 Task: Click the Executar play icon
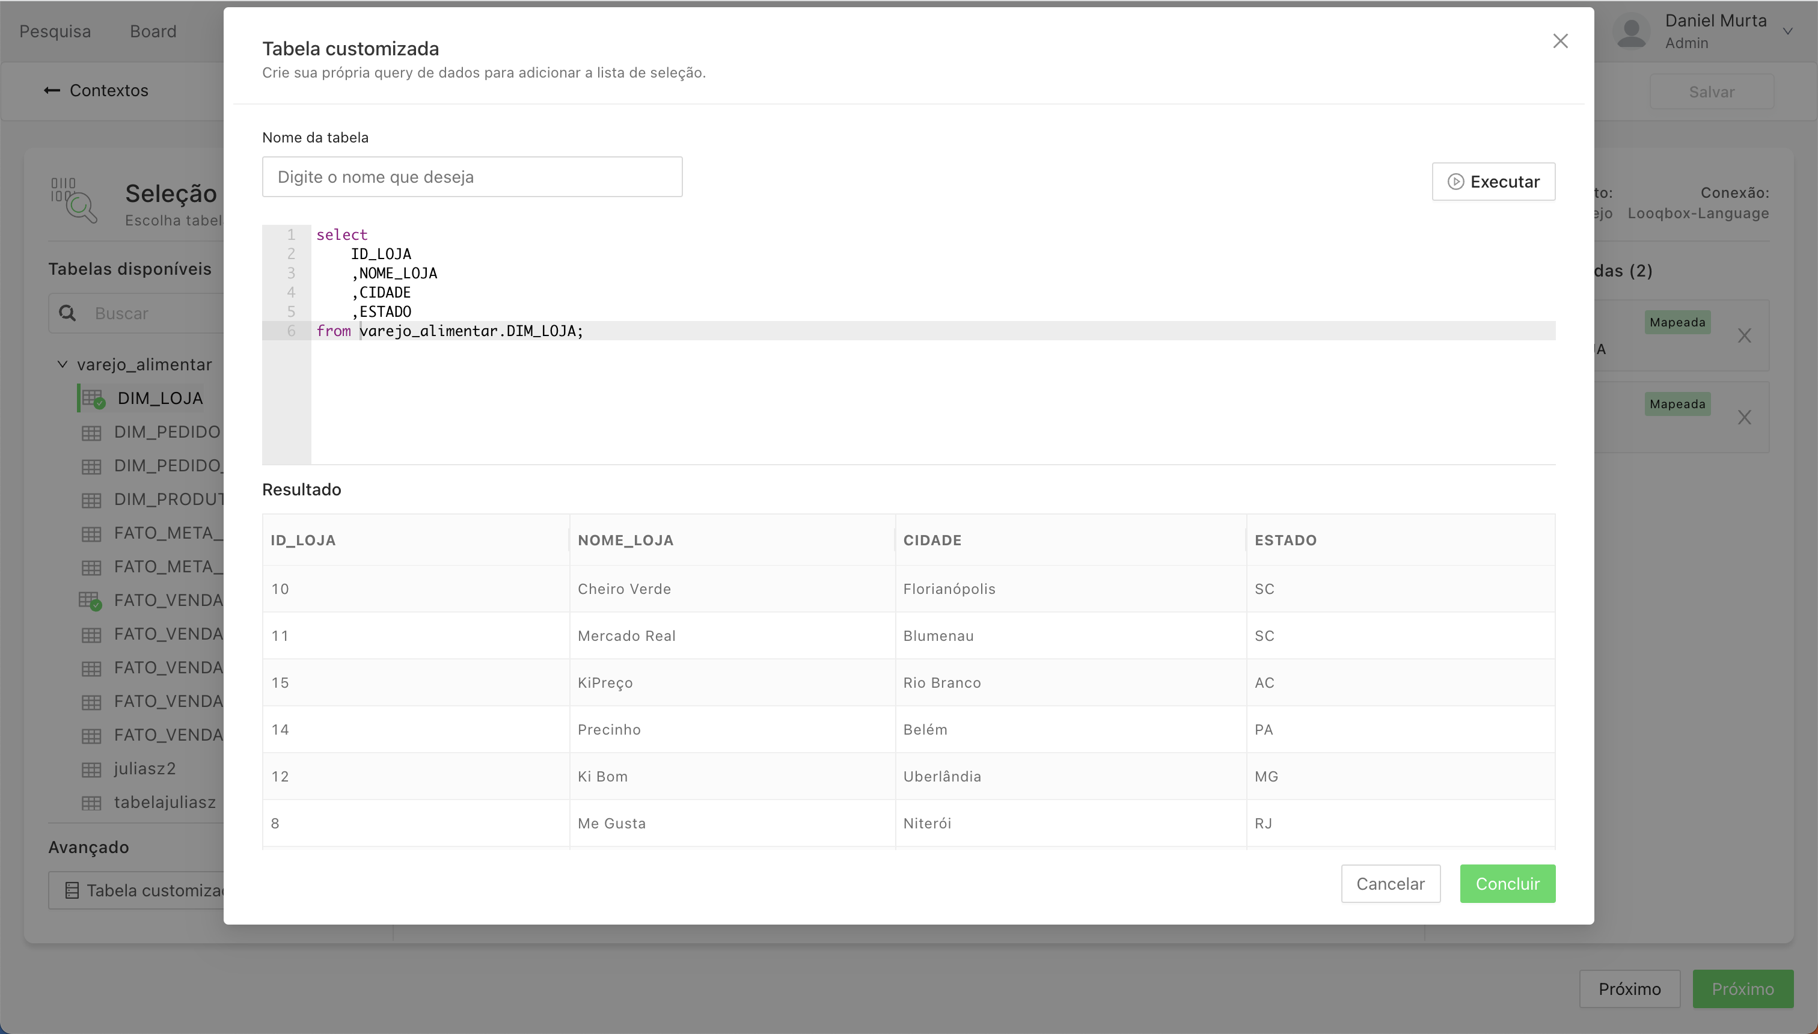click(x=1455, y=182)
